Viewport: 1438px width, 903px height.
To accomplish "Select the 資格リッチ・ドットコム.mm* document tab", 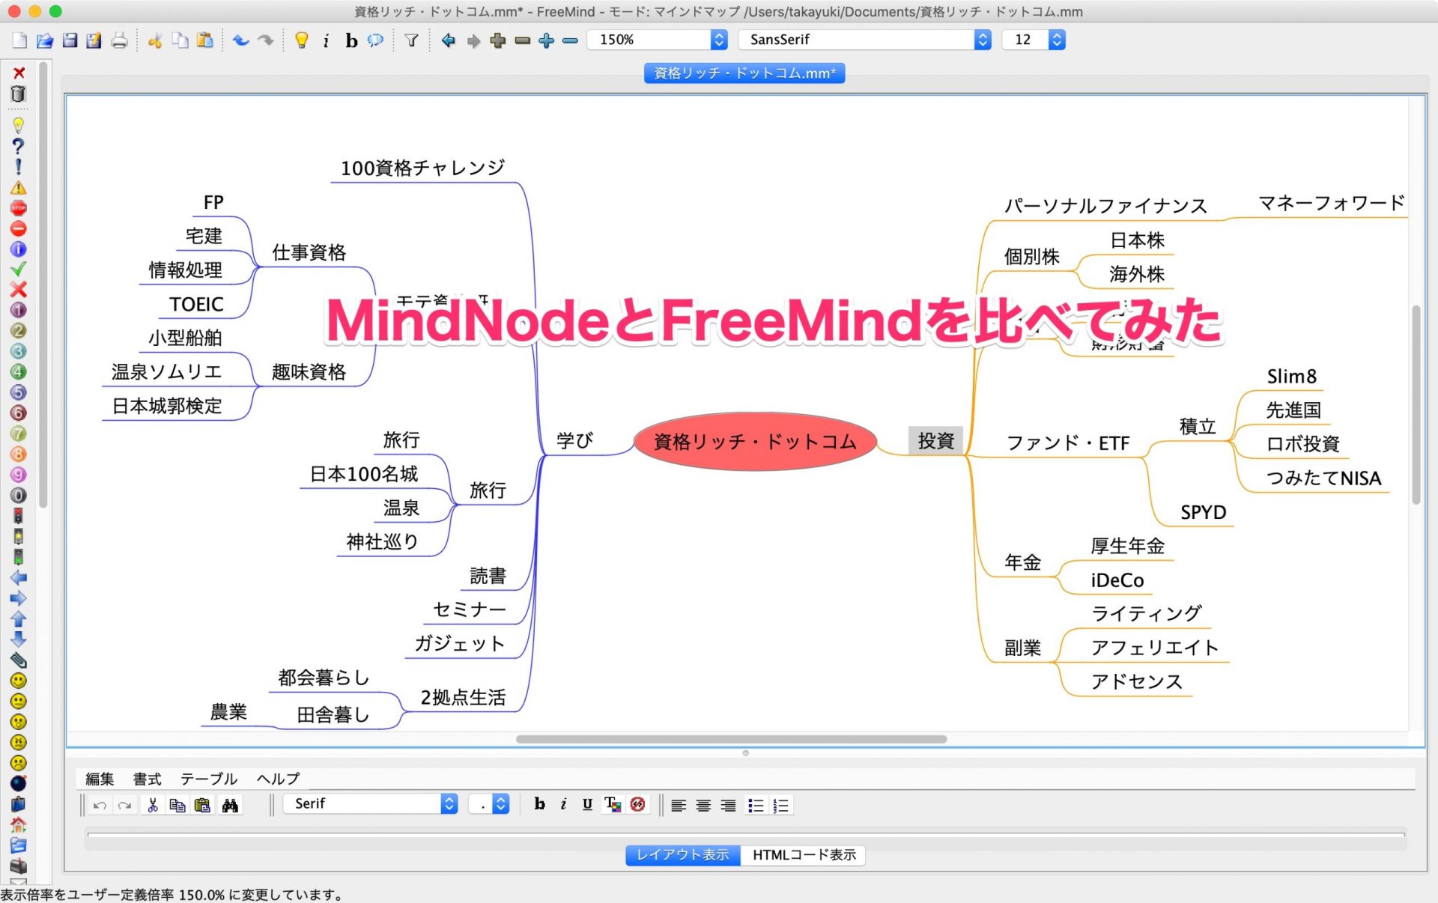I will pyautogui.click(x=744, y=73).
